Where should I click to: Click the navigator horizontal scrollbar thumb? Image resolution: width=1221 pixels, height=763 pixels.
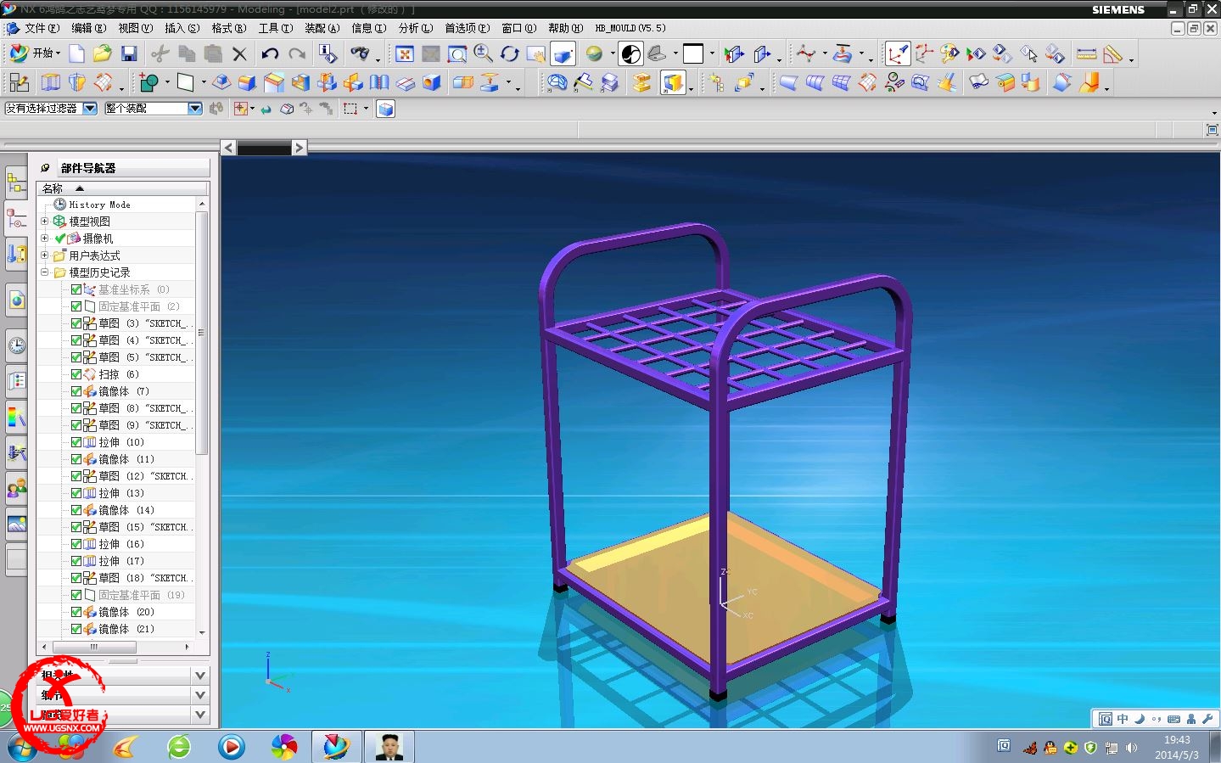[x=94, y=647]
